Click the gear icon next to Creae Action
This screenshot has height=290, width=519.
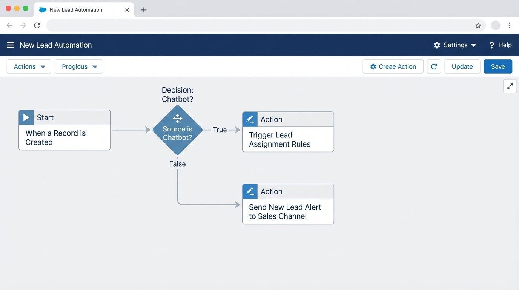pyautogui.click(x=373, y=66)
